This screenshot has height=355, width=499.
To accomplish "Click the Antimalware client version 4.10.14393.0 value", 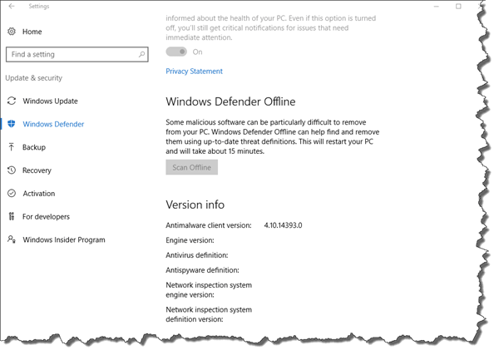I will (283, 225).
